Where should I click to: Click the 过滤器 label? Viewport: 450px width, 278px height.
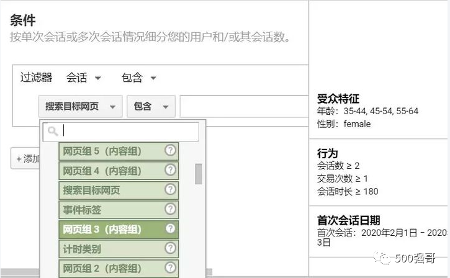36,78
